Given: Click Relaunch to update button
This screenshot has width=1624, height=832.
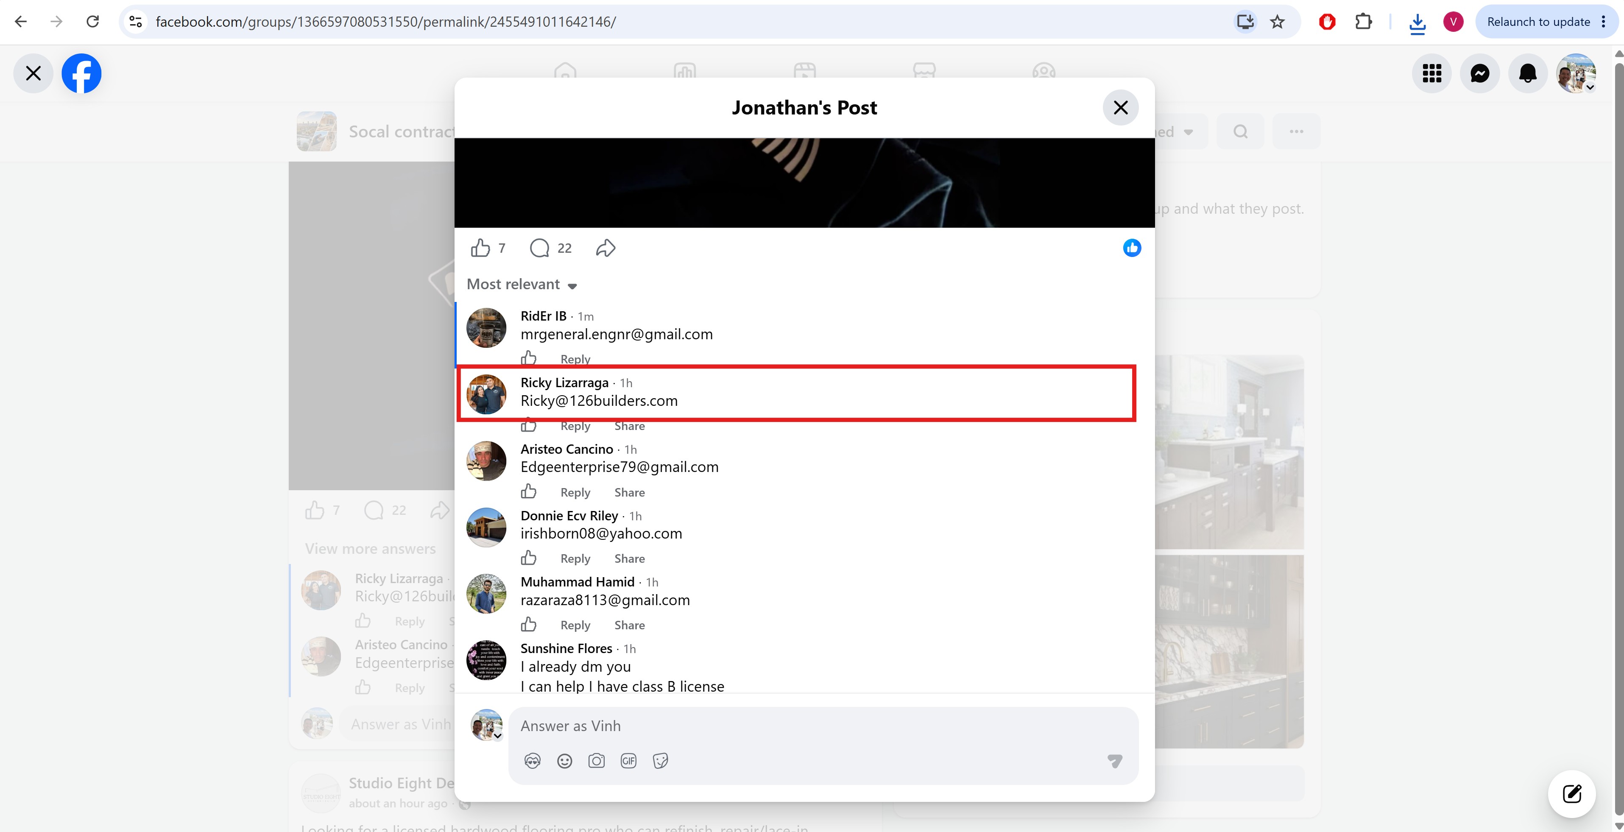Looking at the screenshot, I should (1538, 22).
